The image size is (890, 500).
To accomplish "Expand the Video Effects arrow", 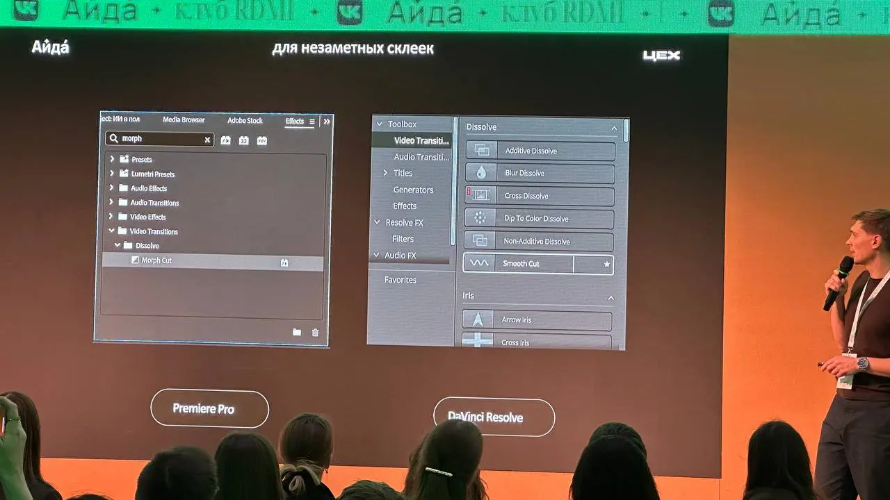I will pos(111,217).
